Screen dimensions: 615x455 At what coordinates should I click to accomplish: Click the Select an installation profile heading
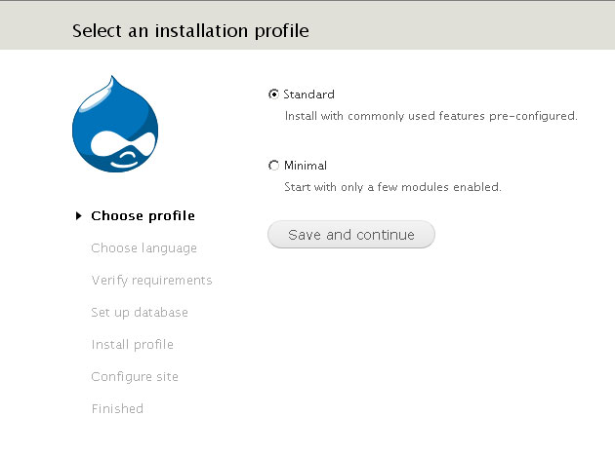click(x=190, y=31)
